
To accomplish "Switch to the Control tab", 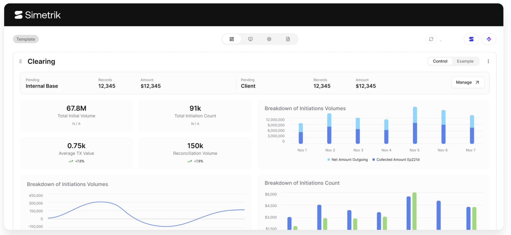I will point(440,61).
